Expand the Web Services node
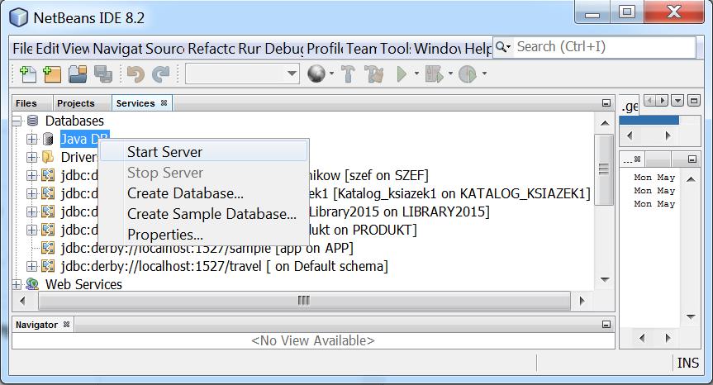Viewport: 713px width, 385px height. (17, 284)
